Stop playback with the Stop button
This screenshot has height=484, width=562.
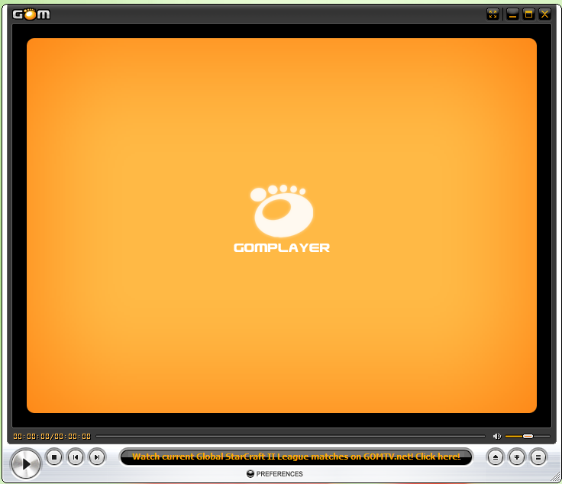(54, 457)
